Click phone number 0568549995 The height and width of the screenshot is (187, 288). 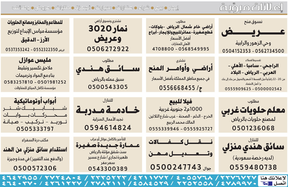pos(194,49)
